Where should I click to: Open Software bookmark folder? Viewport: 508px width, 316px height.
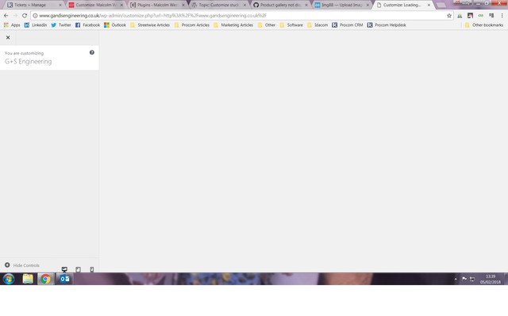click(x=291, y=25)
